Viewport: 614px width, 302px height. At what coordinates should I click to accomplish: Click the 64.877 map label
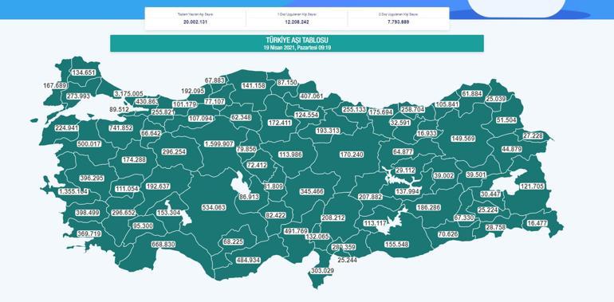pyautogui.click(x=403, y=151)
